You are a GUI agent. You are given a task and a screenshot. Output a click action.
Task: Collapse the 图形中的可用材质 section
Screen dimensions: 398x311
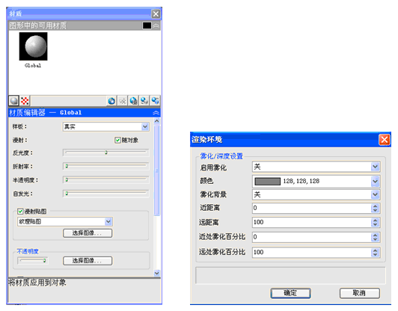(x=156, y=25)
